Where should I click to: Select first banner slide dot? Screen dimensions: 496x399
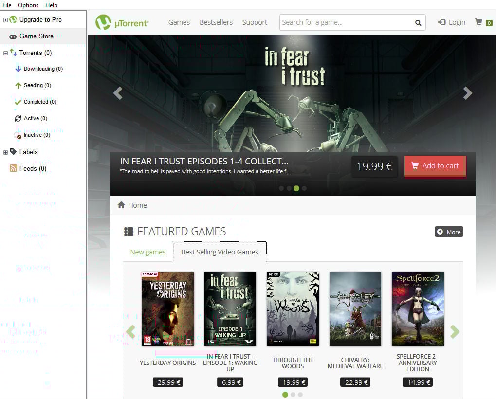pos(281,188)
